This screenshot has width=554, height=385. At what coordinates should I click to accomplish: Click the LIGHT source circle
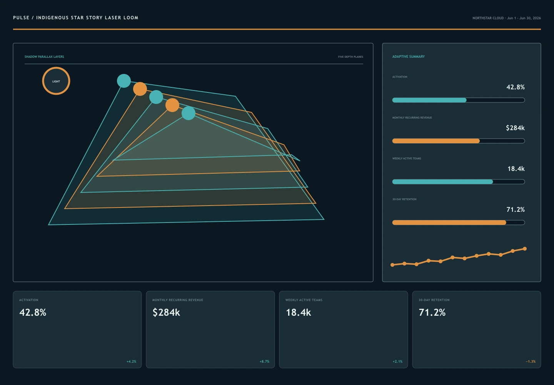point(56,81)
